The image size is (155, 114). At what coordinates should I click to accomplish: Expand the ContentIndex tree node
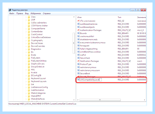26,32
